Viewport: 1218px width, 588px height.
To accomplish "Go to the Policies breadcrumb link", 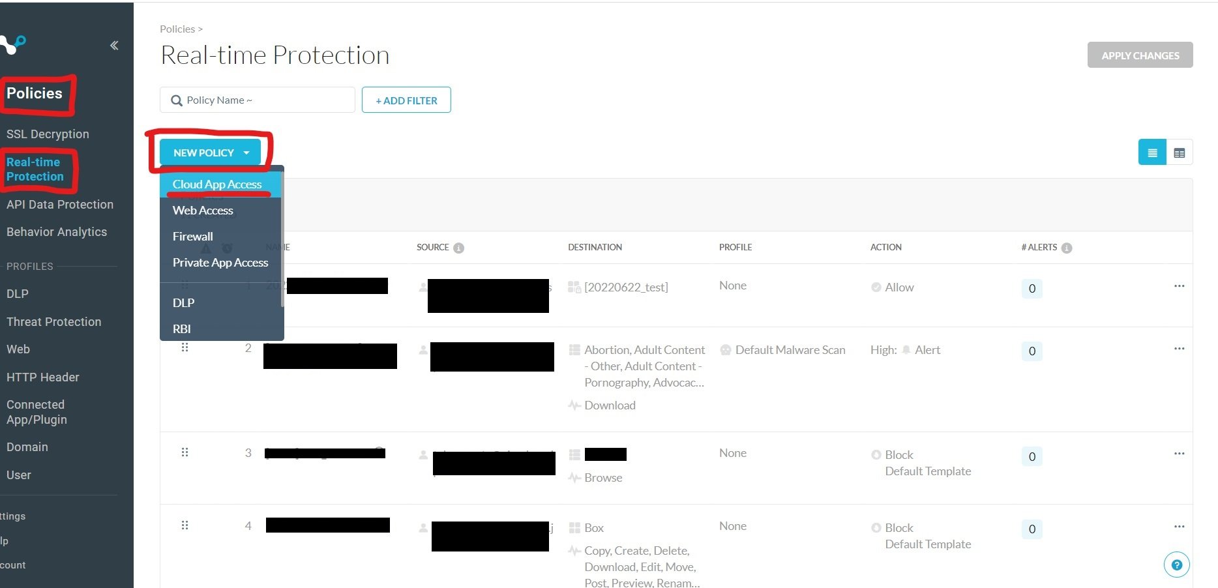I will (x=177, y=29).
